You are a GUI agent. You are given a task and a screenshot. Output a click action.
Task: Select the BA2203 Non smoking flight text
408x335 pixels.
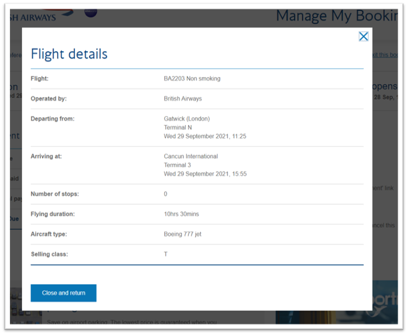192,79
